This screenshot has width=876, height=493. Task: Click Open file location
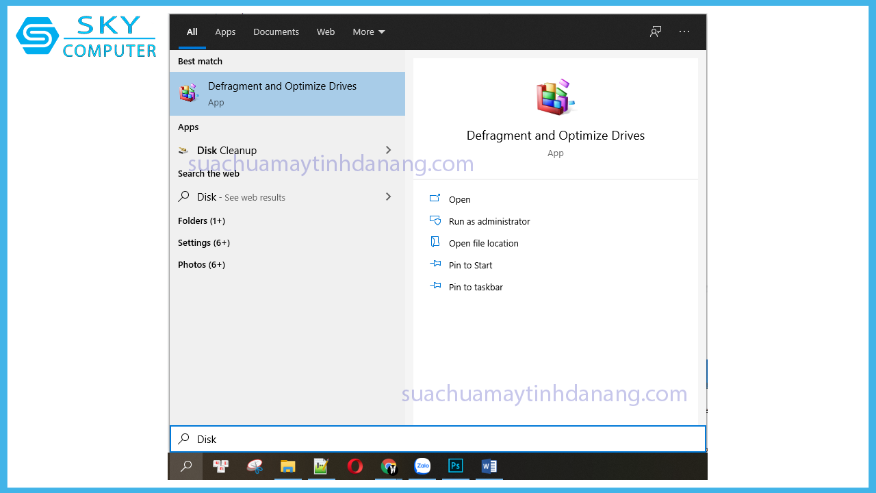[483, 243]
